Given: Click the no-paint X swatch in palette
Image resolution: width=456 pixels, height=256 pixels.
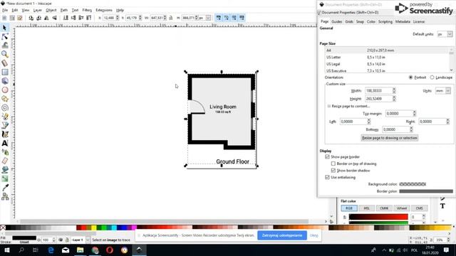Looking at the screenshot, I should (x=3, y=228).
